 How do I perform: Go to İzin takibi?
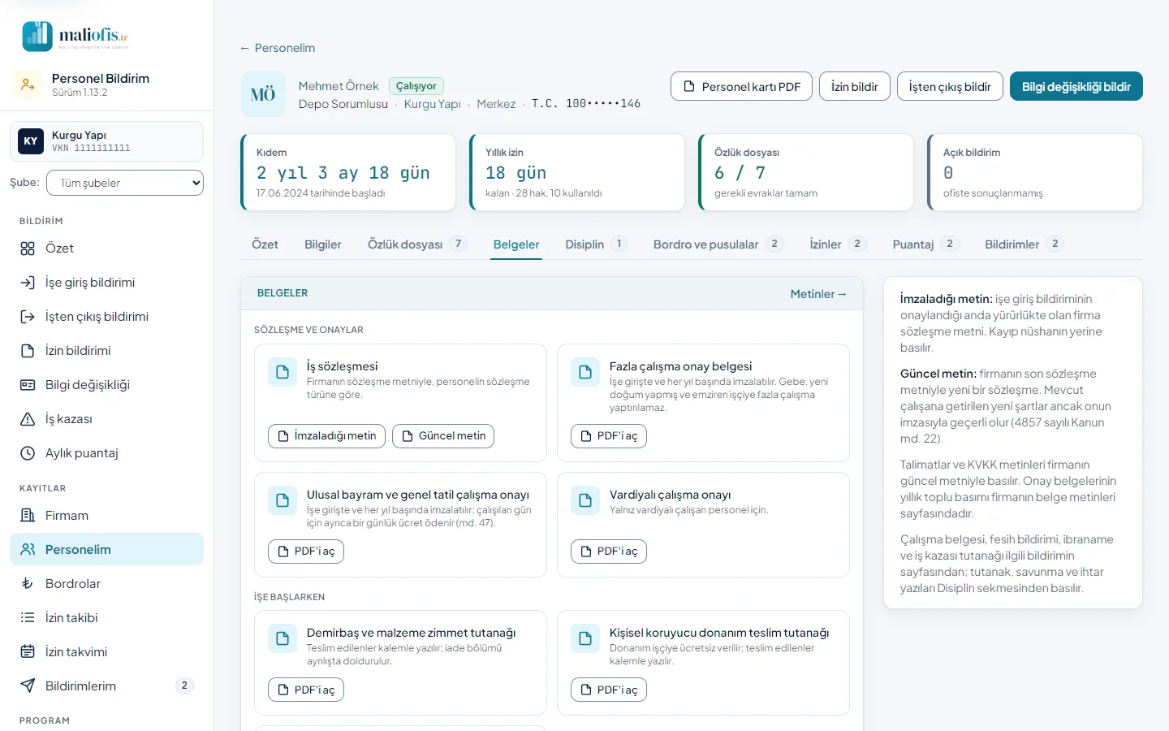106,618
